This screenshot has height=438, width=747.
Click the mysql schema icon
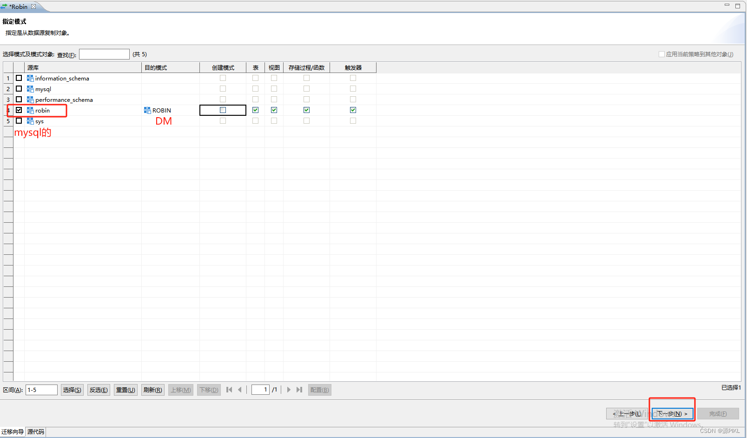click(x=30, y=89)
